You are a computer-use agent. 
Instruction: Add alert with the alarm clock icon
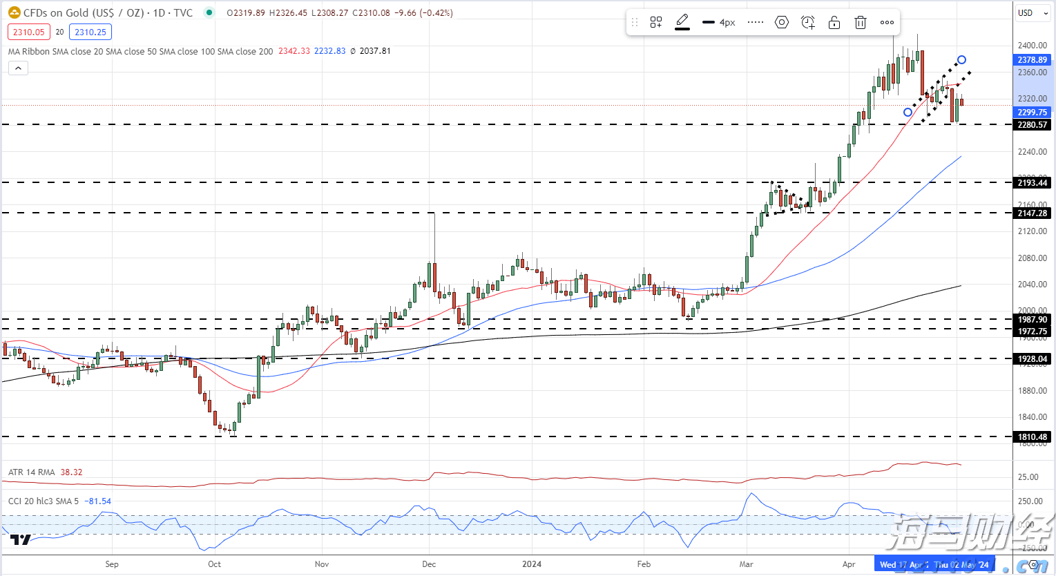tap(808, 23)
